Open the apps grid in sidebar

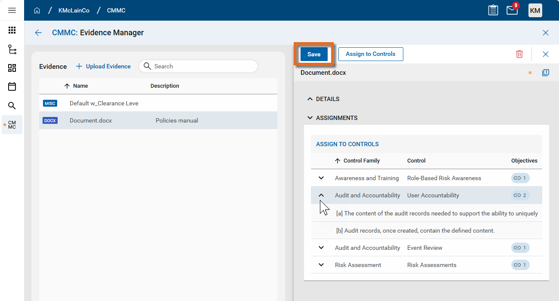12,30
